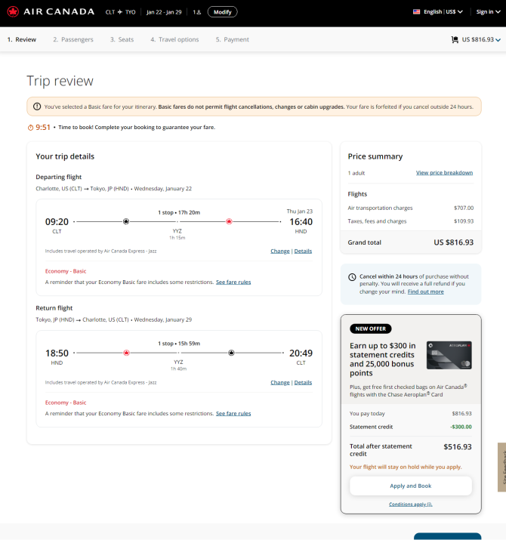Click the black Jazz marker on departing flight line
The width and height of the screenshot is (506, 540).
pos(126,221)
